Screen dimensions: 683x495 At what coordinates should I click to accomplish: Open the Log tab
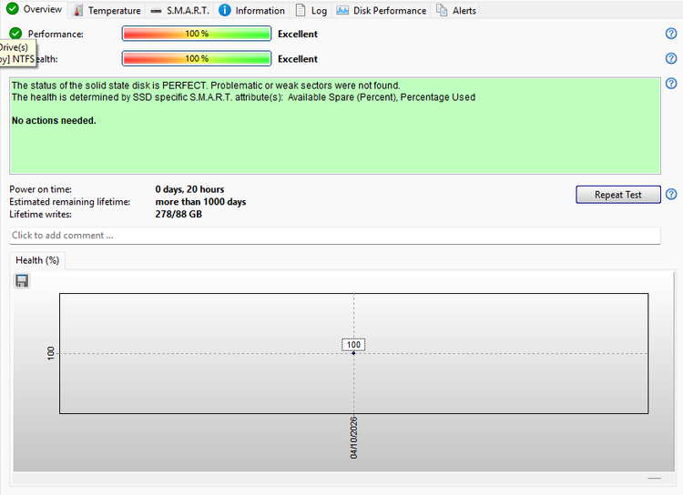(311, 10)
